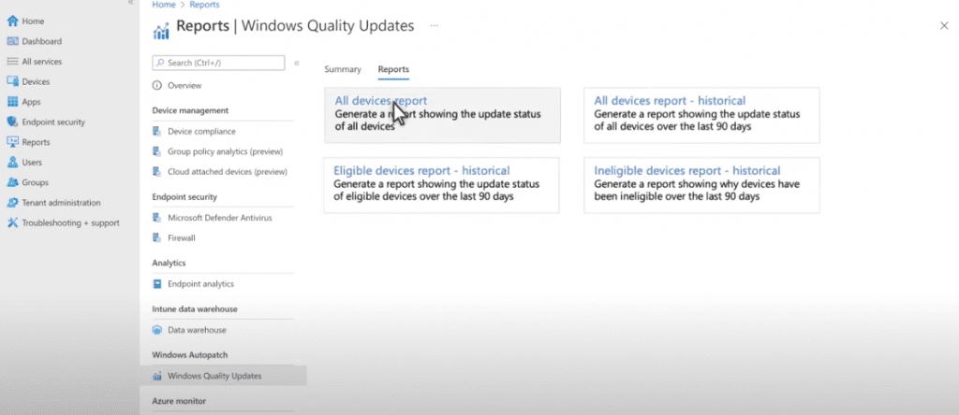This screenshot has height=415, width=959.
Task: Click Home in the breadcrumb
Action: click(163, 5)
